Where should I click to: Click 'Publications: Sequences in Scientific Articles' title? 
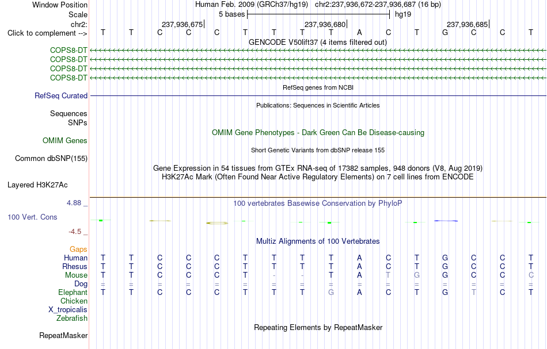click(318, 105)
